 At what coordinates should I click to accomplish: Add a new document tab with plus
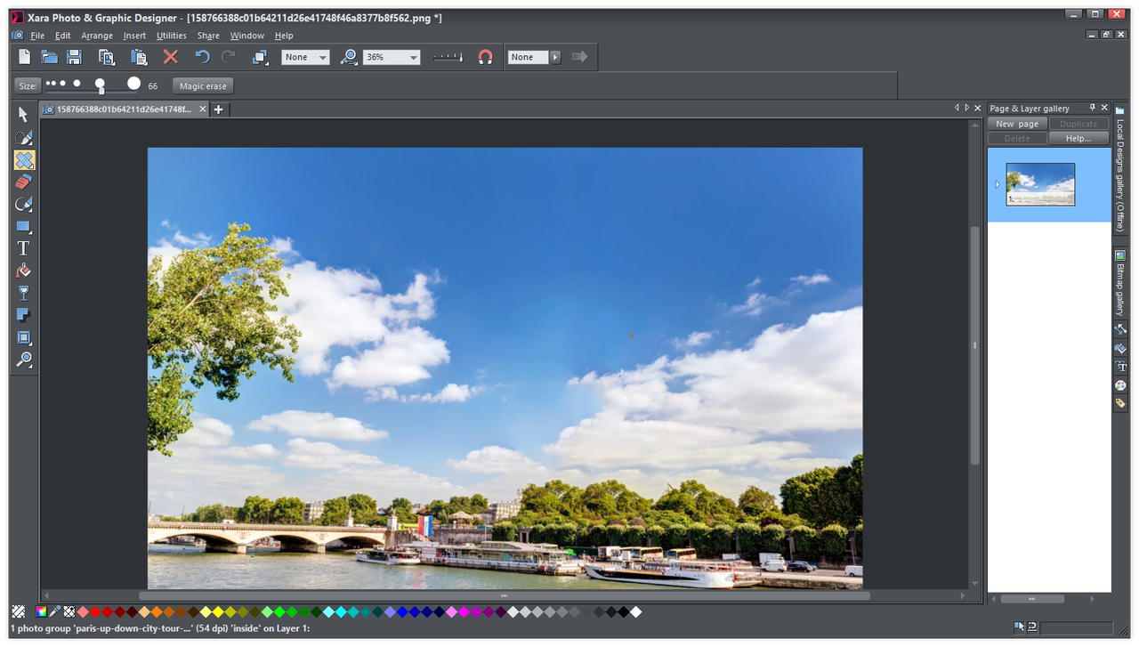coord(218,109)
